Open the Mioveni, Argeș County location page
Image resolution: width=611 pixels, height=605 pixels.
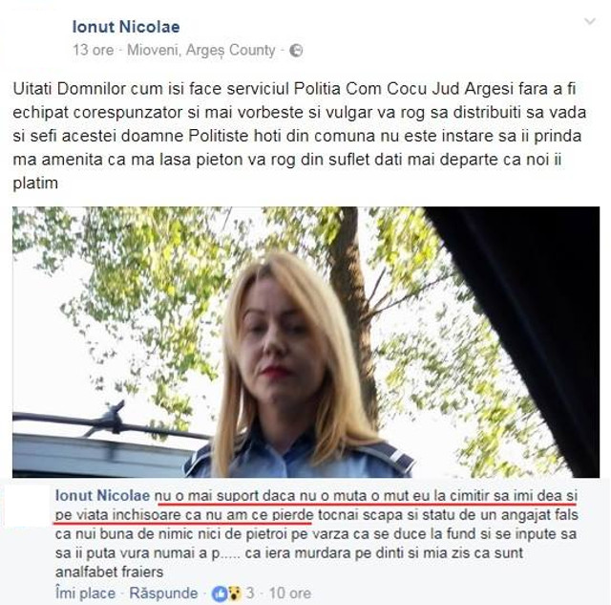pyautogui.click(x=201, y=51)
